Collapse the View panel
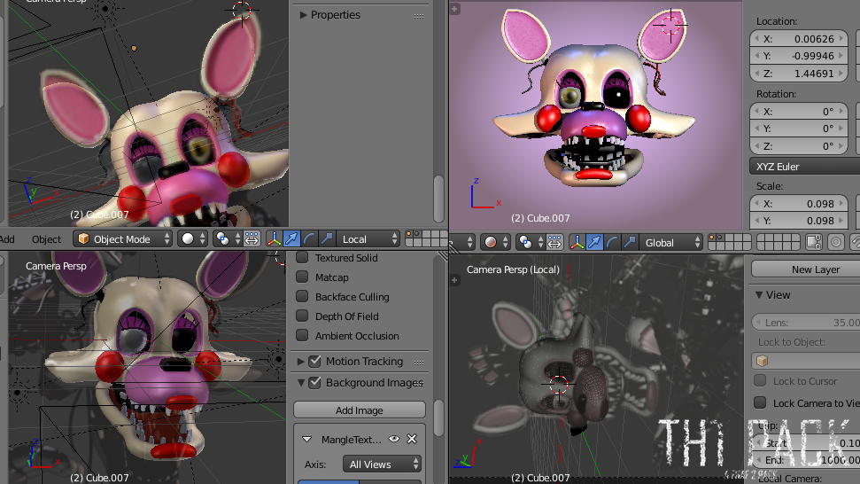Screen dimensions: 860x484 pyautogui.click(x=759, y=294)
